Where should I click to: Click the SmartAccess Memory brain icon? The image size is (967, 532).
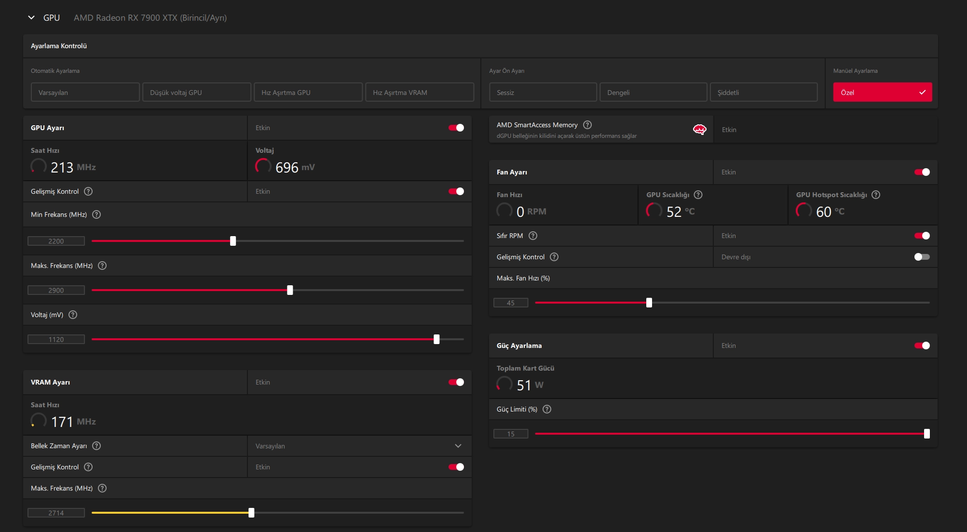699,130
